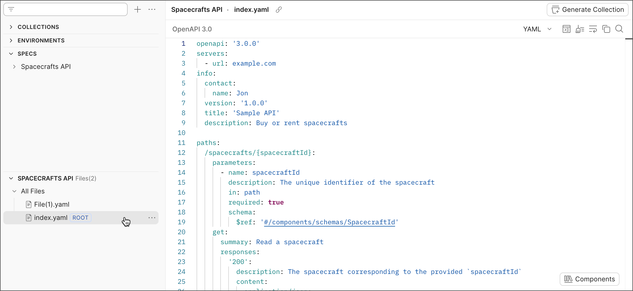Click the beautify (broom) icon
Screen dimensions: 633x291
pos(580,29)
